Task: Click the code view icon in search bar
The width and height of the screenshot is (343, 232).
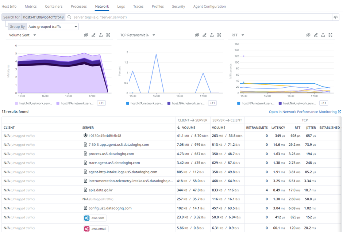Action: [336, 17]
